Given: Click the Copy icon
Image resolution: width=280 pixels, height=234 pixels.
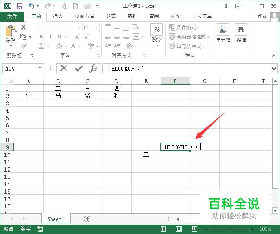Looking at the screenshot, I should [x=24, y=37].
